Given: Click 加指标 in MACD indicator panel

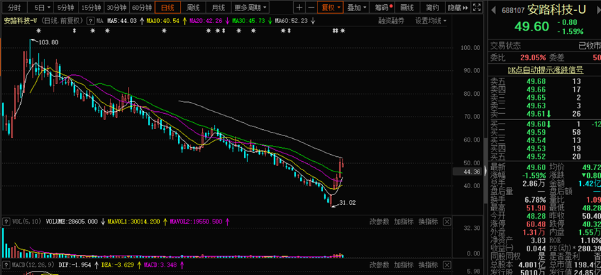Looking at the screenshot, I should [404, 265].
